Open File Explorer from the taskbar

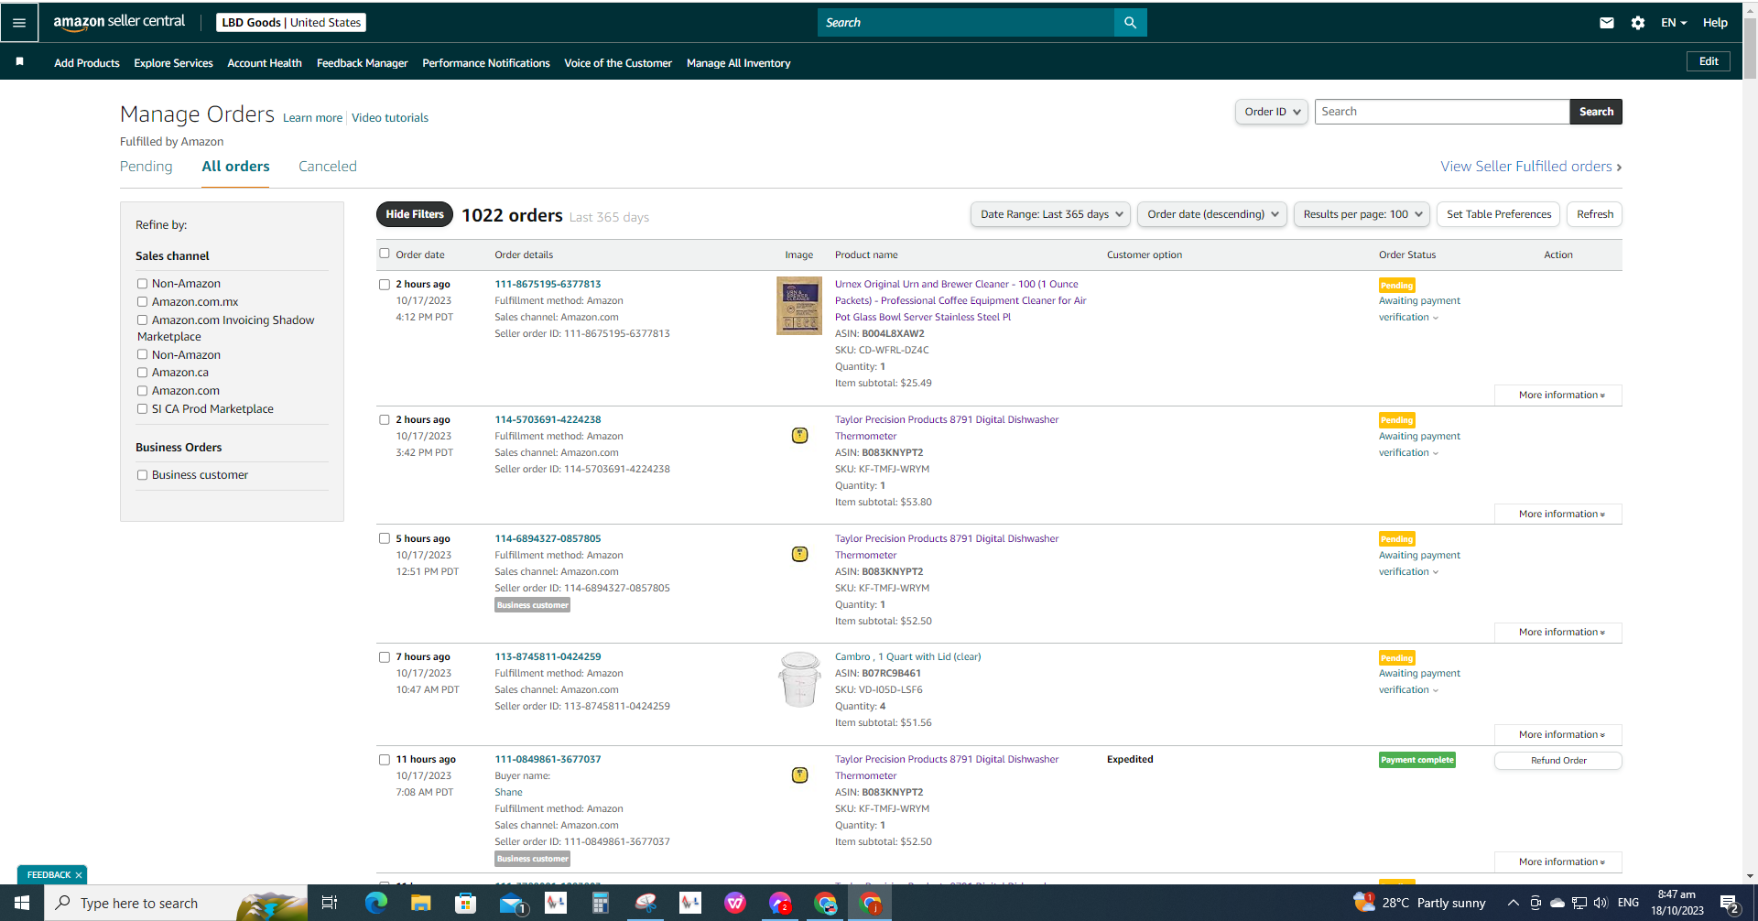click(420, 903)
